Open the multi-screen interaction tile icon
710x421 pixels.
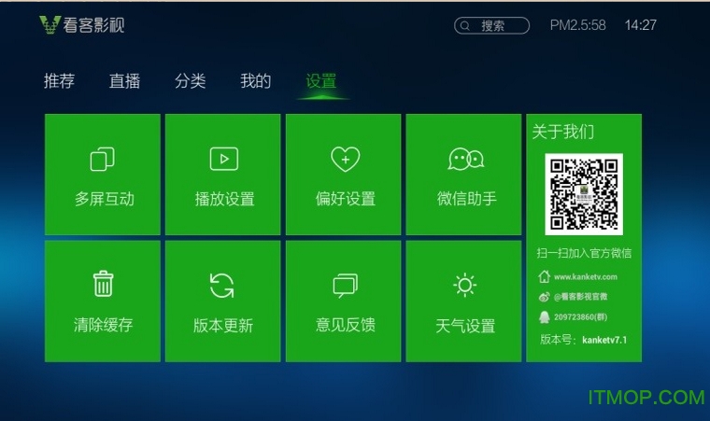103,160
